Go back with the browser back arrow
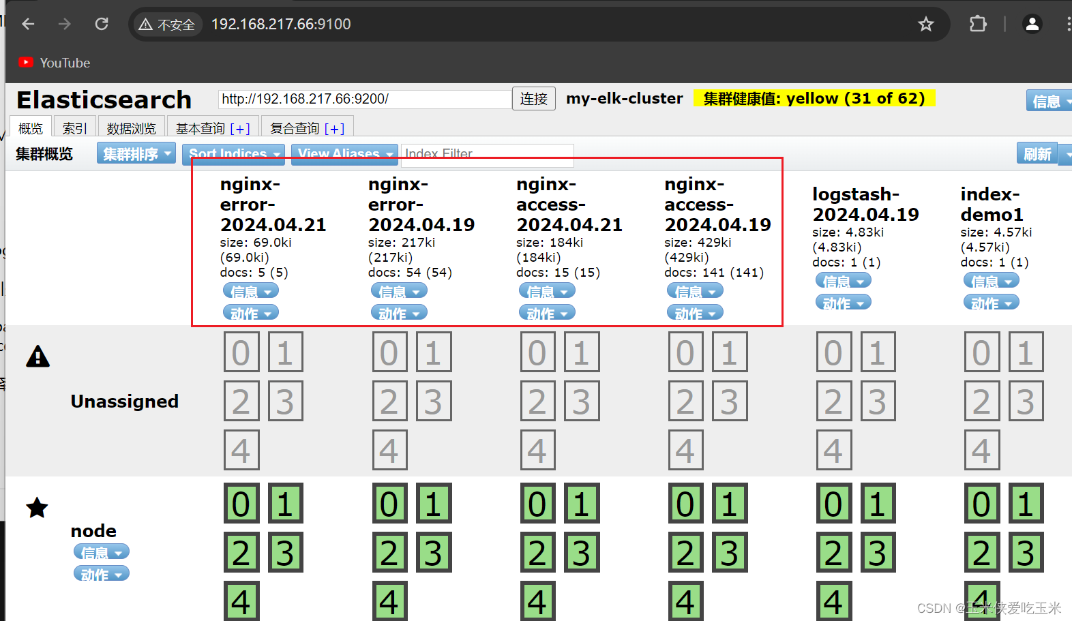The width and height of the screenshot is (1072, 621). (x=28, y=25)
